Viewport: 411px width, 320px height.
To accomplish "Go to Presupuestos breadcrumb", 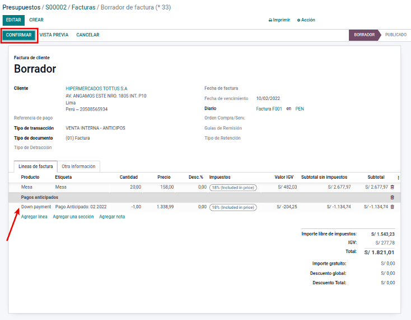I will point(21,7).
